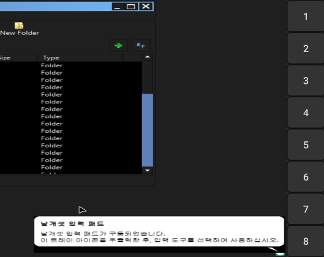Click number pad key 3

click(306, 81)
